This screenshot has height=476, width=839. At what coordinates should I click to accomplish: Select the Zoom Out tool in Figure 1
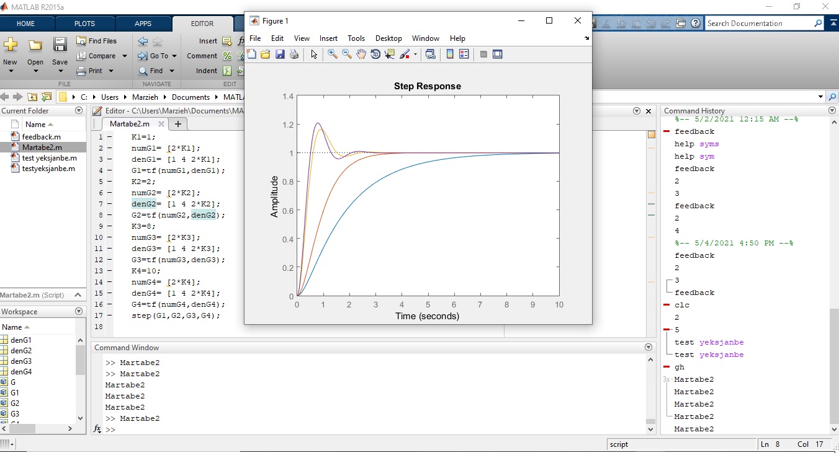click(x=347, y=55)
